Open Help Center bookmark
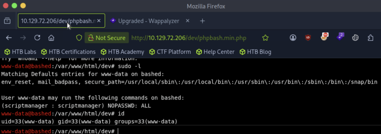 coord(215,52)
